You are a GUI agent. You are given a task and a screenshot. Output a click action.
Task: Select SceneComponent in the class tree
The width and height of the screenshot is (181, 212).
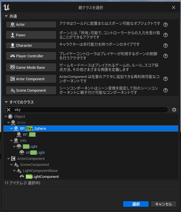tap(34, 164)
